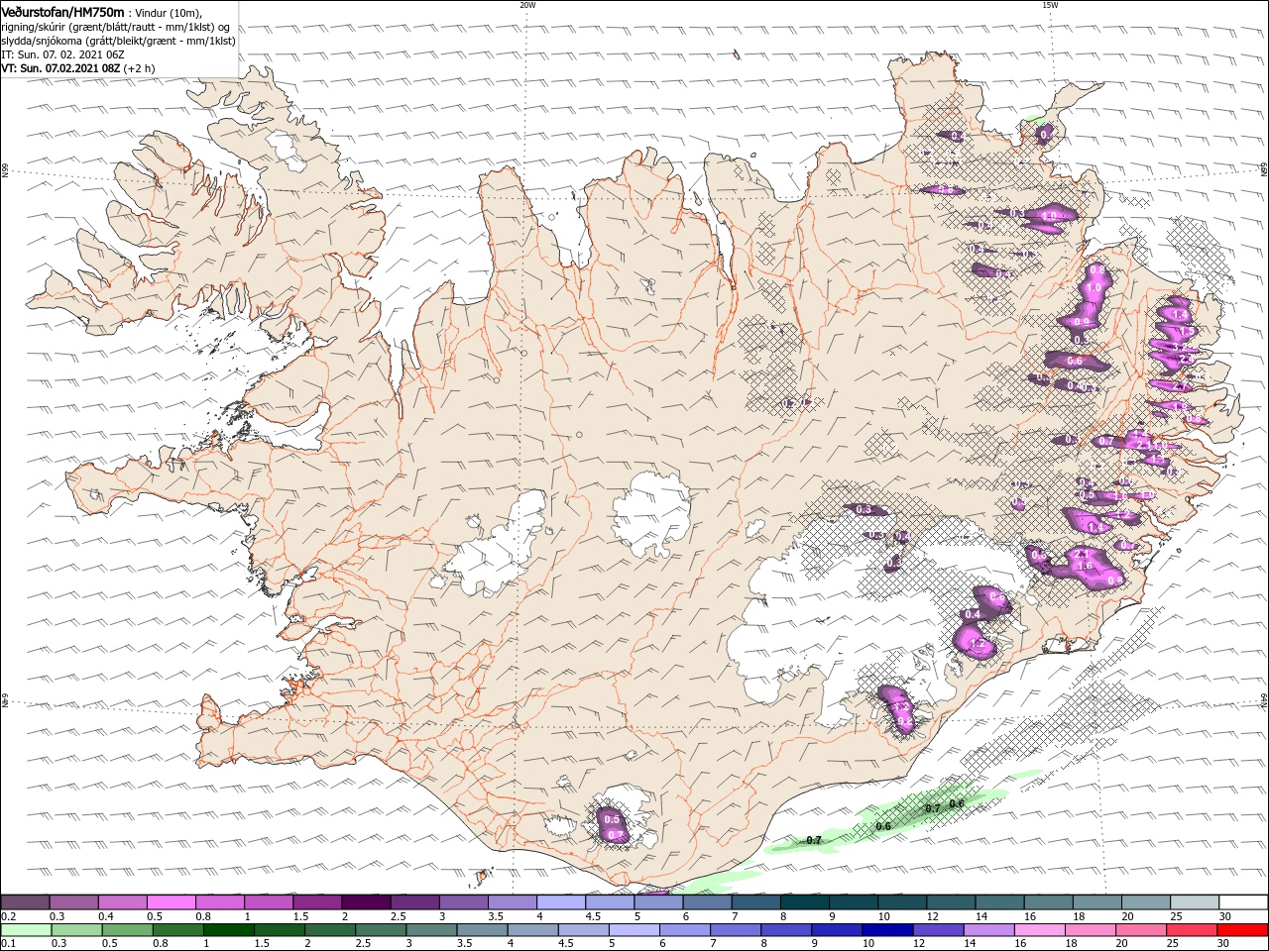The width and height of the screenshot is (1269, 951).
Task: Pick the palest green lower-row swatch labeled 0.1
Action: coord(25,930)
